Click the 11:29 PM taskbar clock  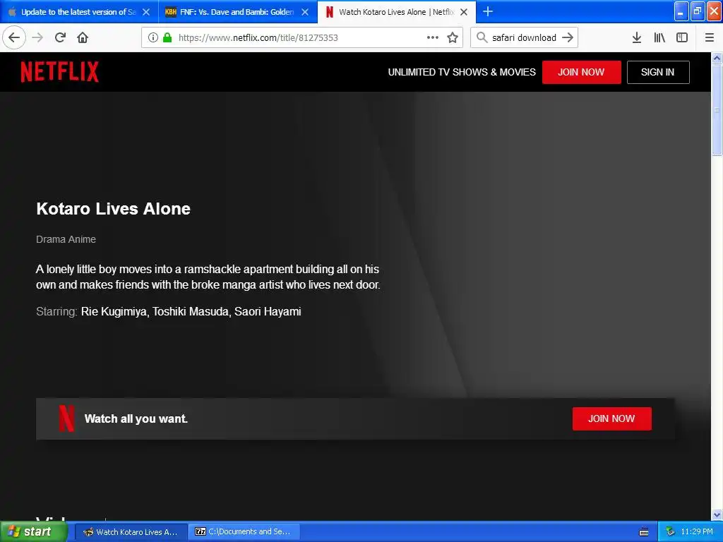coord(697,532)
